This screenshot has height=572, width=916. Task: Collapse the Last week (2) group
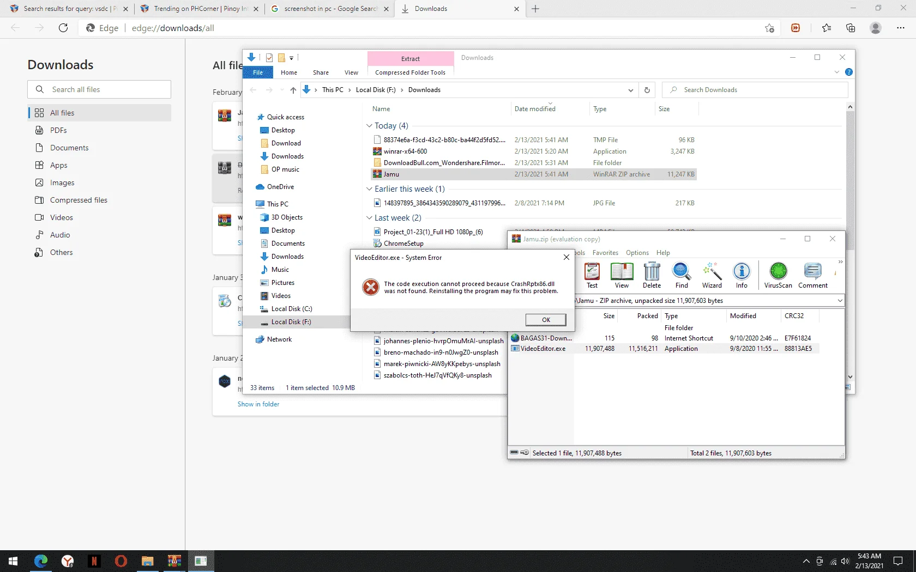[x=369, y=218]
